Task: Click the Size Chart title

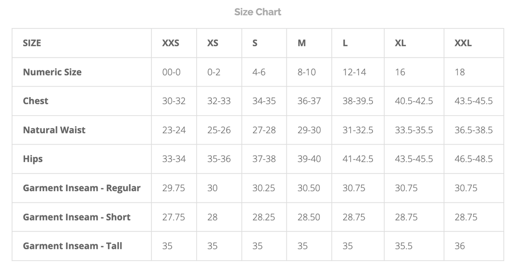Action: pyautogui.click(x=257, y=12)
